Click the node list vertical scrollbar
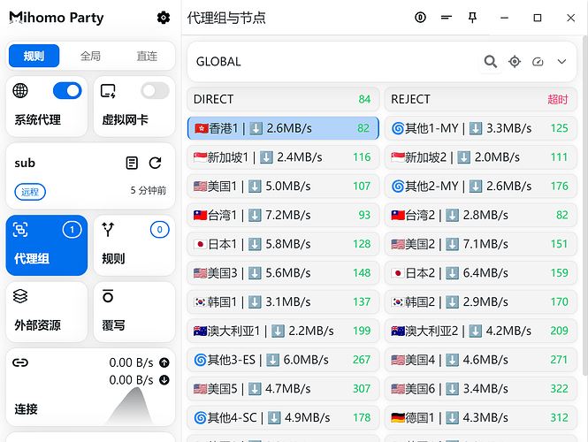 585,205
